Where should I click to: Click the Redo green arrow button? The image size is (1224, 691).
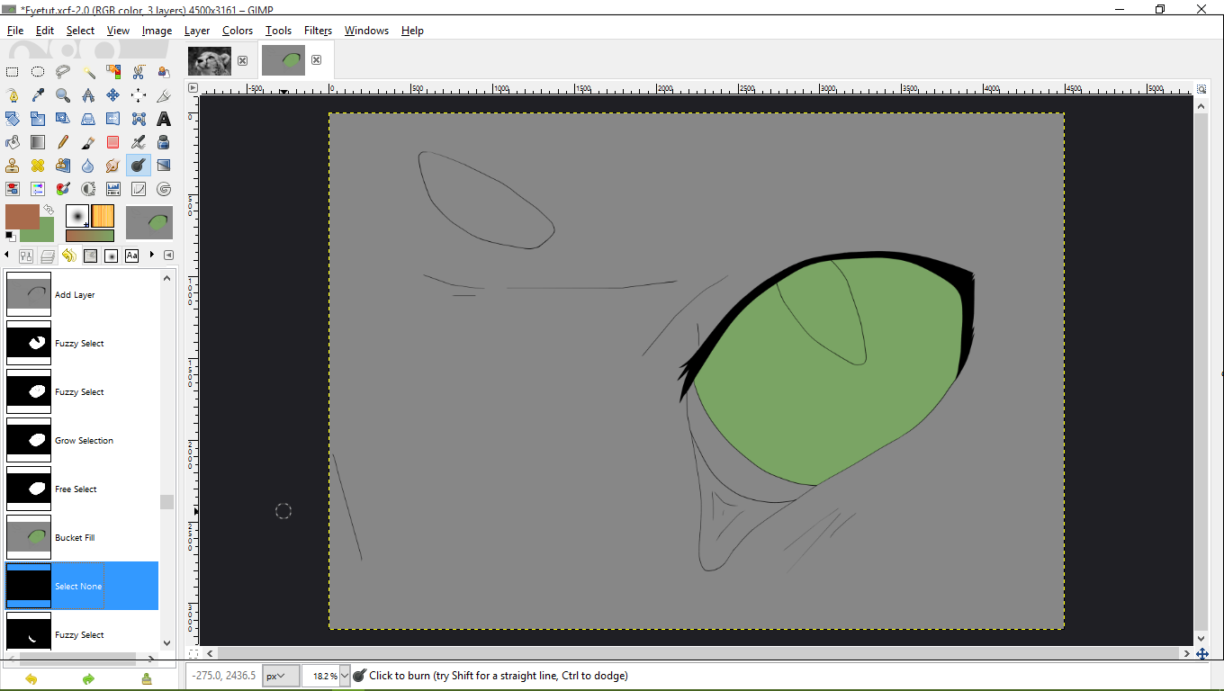pos(88,679)
